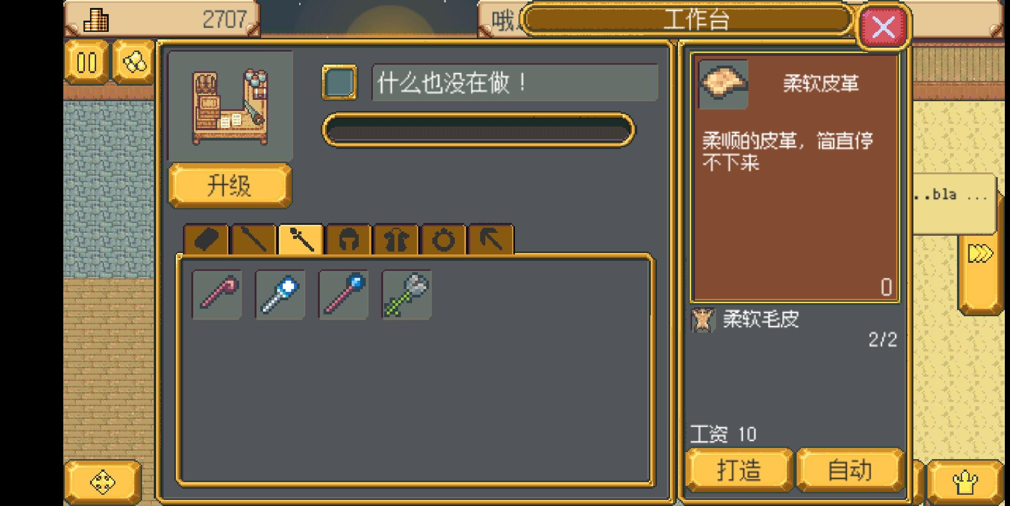Viewport: 1010px width, 506px height.
Task: Pause the game with pause icon
Action: coord(86,62)
